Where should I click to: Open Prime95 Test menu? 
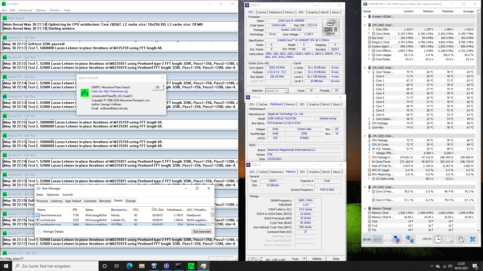coord(4,10)
